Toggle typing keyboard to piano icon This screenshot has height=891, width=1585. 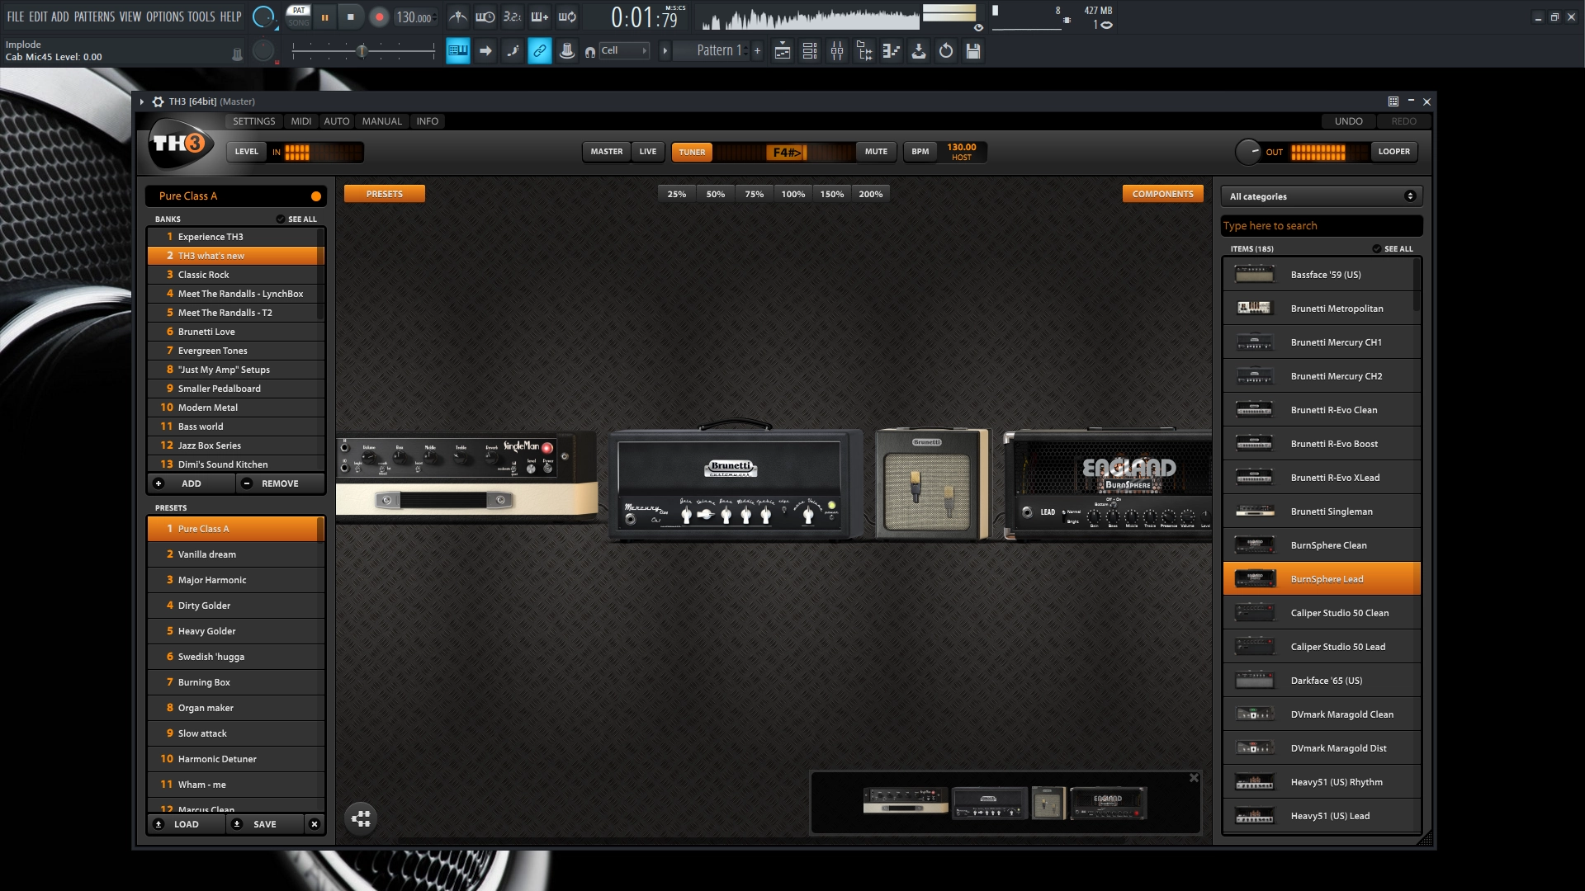tap(458, 51)
